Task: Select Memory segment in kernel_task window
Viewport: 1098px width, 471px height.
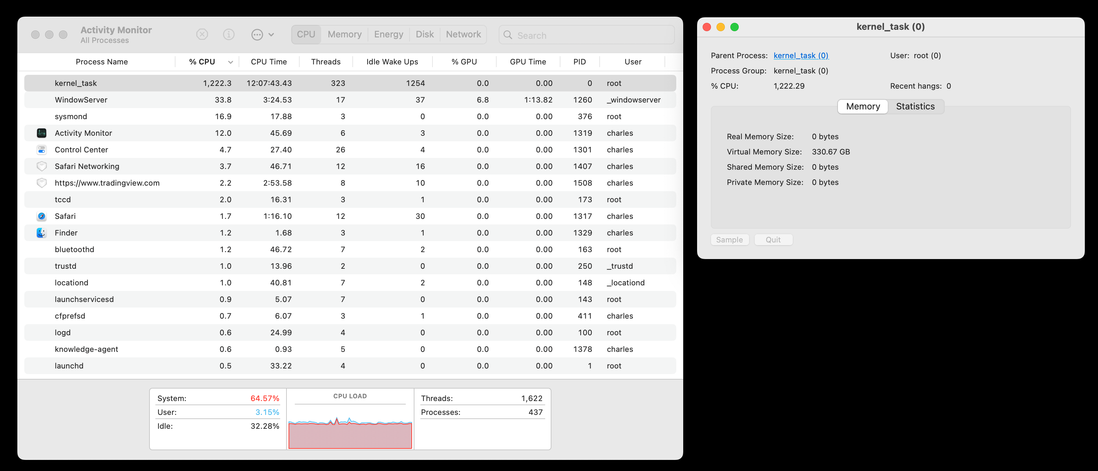Action: click(x=863, y=106)
